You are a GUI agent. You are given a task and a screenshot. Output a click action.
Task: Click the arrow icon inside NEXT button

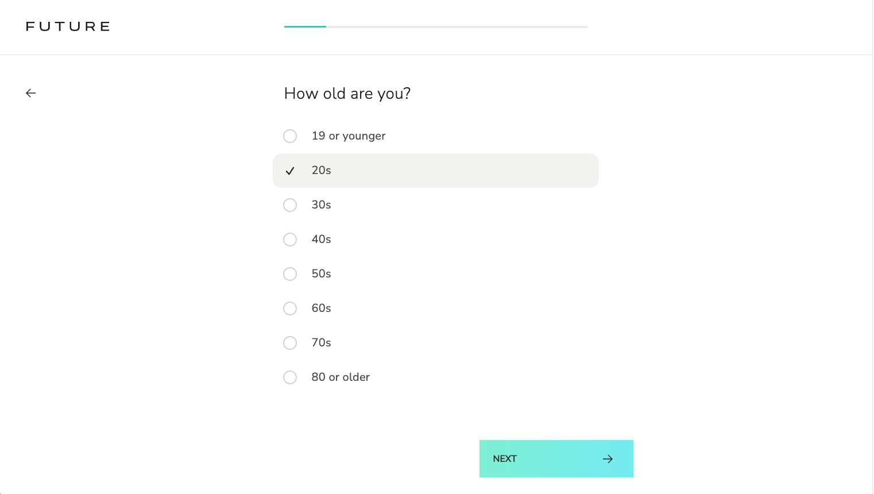[x=608, y=458]
